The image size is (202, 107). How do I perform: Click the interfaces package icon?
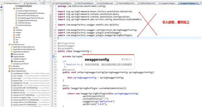14,30
